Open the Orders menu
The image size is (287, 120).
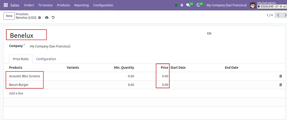(x=29, y=5)
